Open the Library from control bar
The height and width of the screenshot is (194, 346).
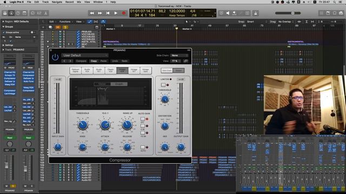pos(5,13)
